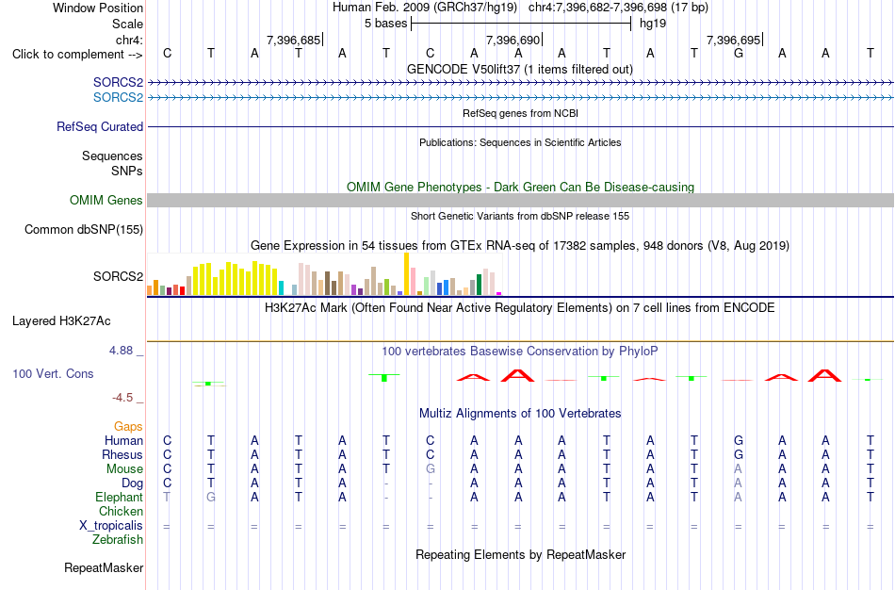Screen dimensions: 895x590
Task: Click the cyan bar in the GTEx expression chart
Action: [281, 287]
